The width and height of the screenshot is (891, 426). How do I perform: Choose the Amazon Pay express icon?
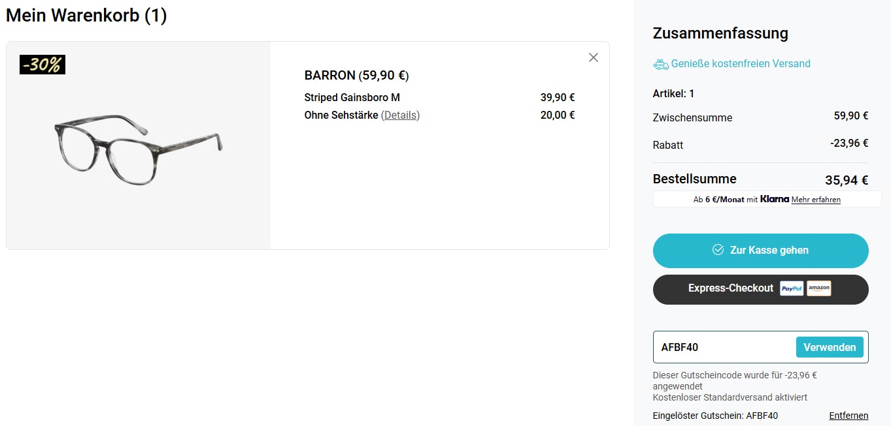(x=818, y=288)
